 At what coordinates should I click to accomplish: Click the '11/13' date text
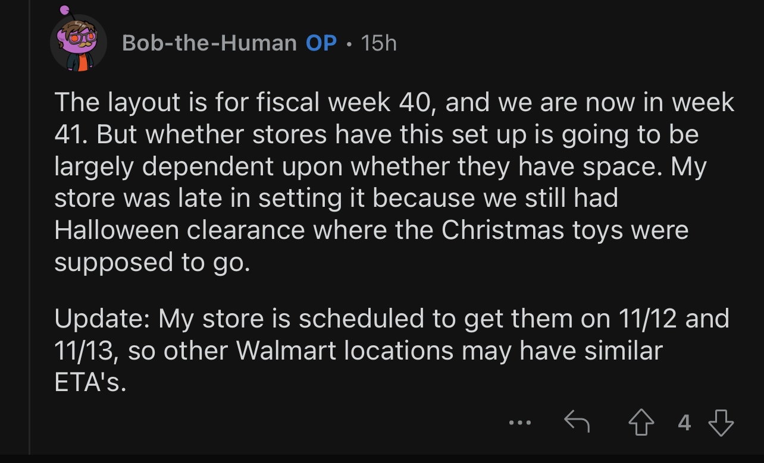pos(83,351)
